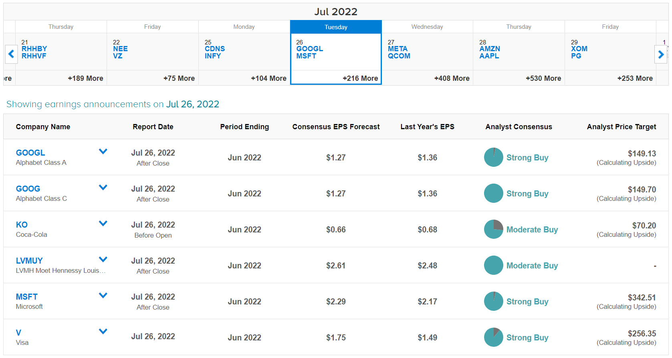Screen dimensions: 672x358
Task: Click the Analyst Consensus column header
Action: pos(519,127)
